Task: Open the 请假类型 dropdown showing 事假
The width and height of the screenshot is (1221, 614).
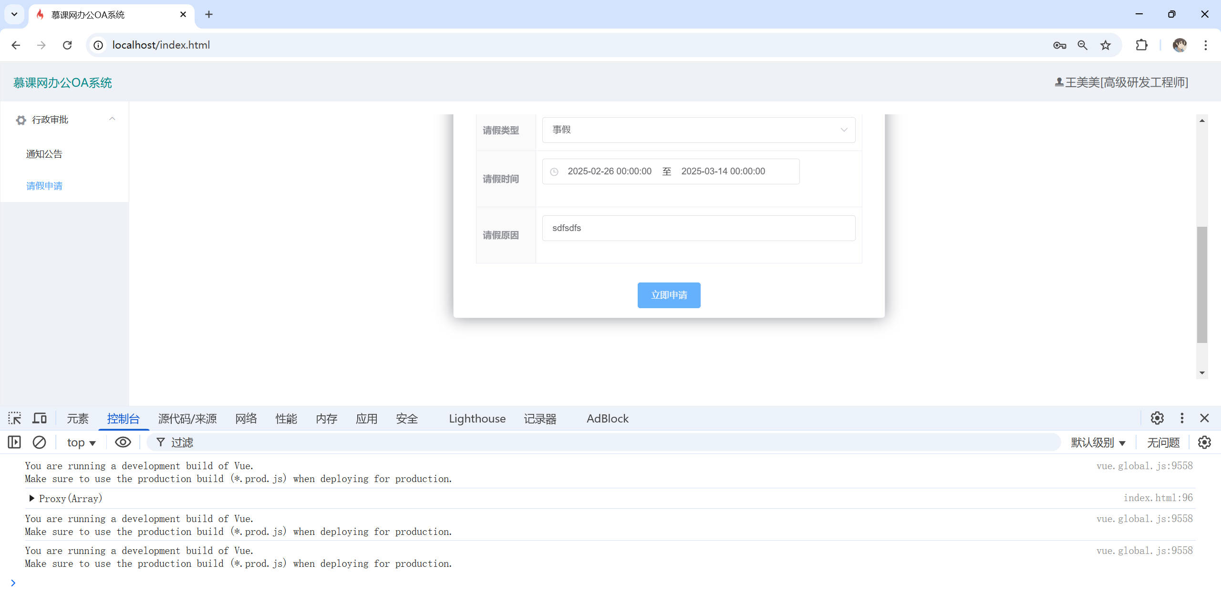Action: click(x=698, y=130)
